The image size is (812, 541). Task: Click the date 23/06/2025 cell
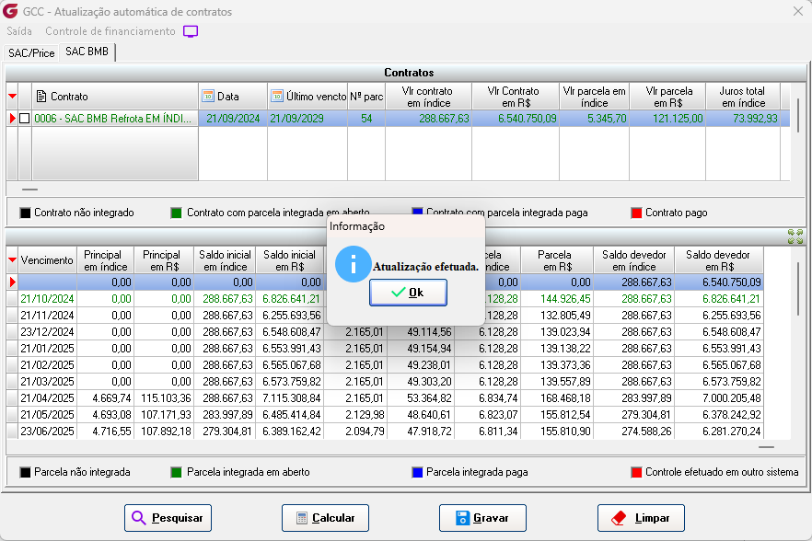click(x=47, y=432)
